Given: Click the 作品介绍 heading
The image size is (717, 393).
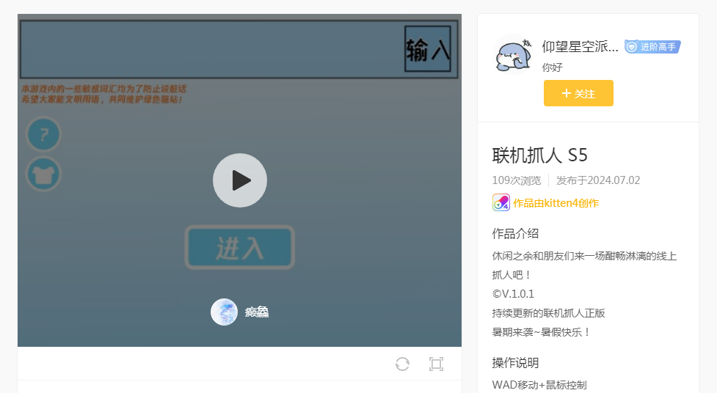Looking at the screenshot, I should pyautogui.click(x=515, y=233).
